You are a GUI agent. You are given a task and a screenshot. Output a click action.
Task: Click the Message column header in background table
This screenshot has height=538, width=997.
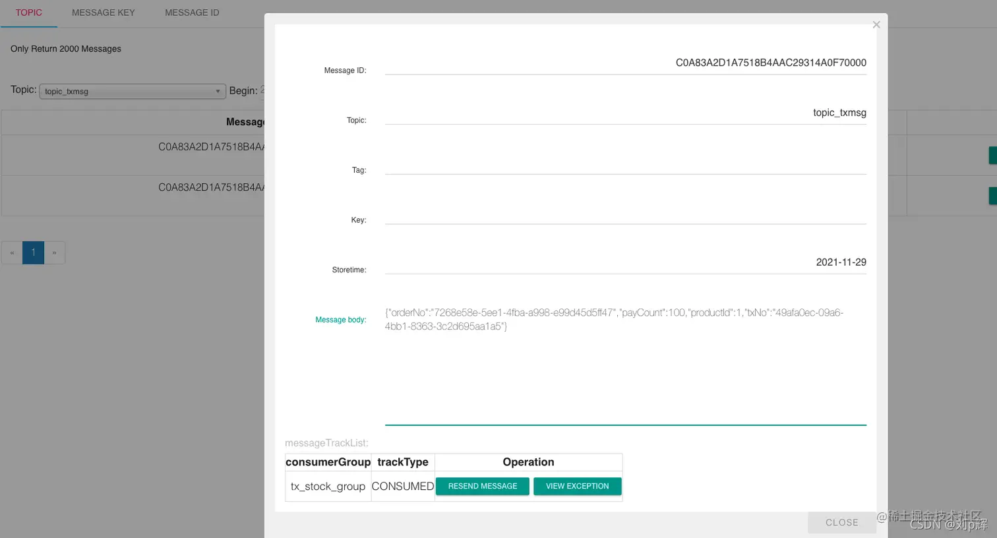click(245, 122)
